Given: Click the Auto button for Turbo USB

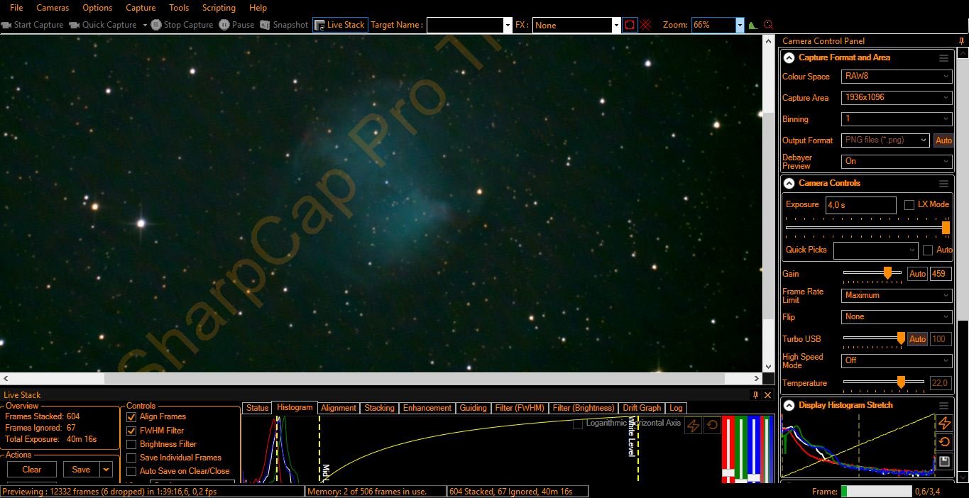Looking at the screenshot, I should (x=918, y=339).
